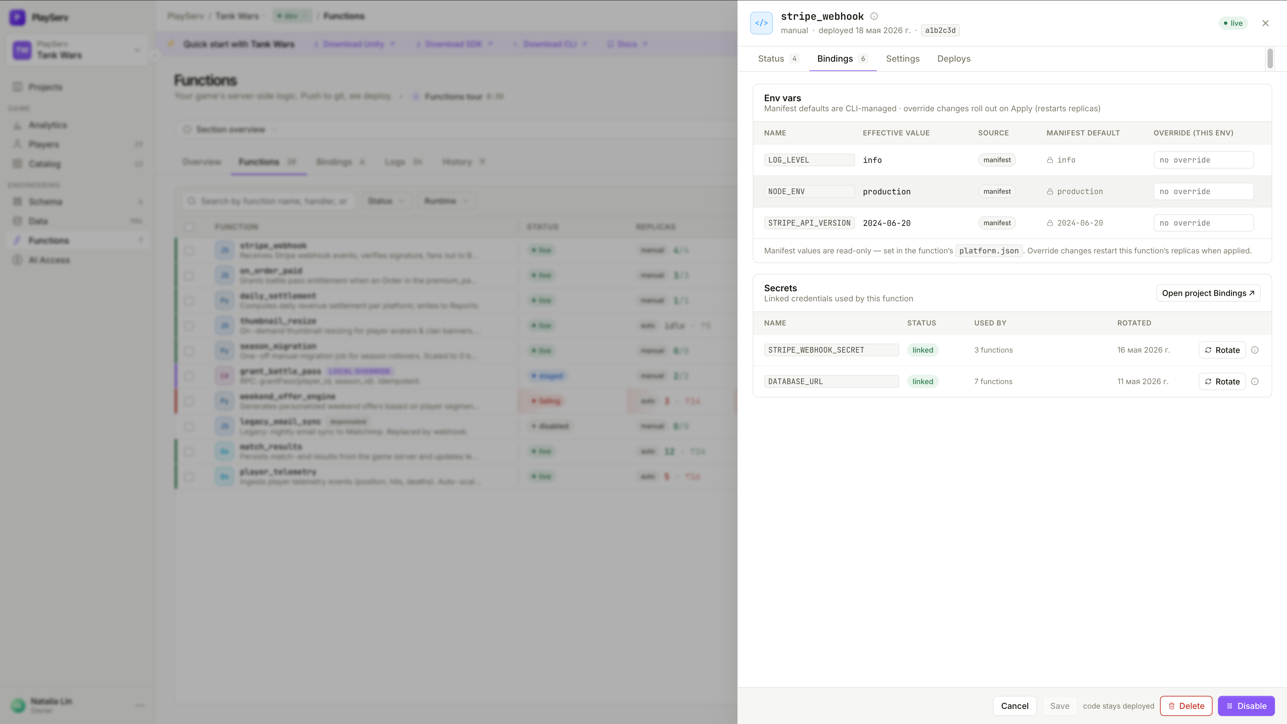Viewport: 1287px width, 724px height.
Task: Expand the Section overview dropdown
Action: [230, 129]
